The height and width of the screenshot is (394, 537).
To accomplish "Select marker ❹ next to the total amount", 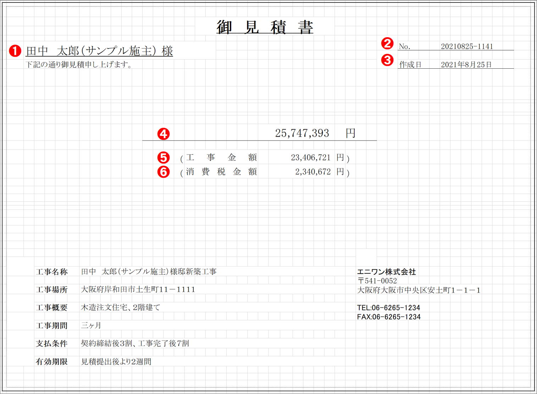I will [x=164, y=134].
